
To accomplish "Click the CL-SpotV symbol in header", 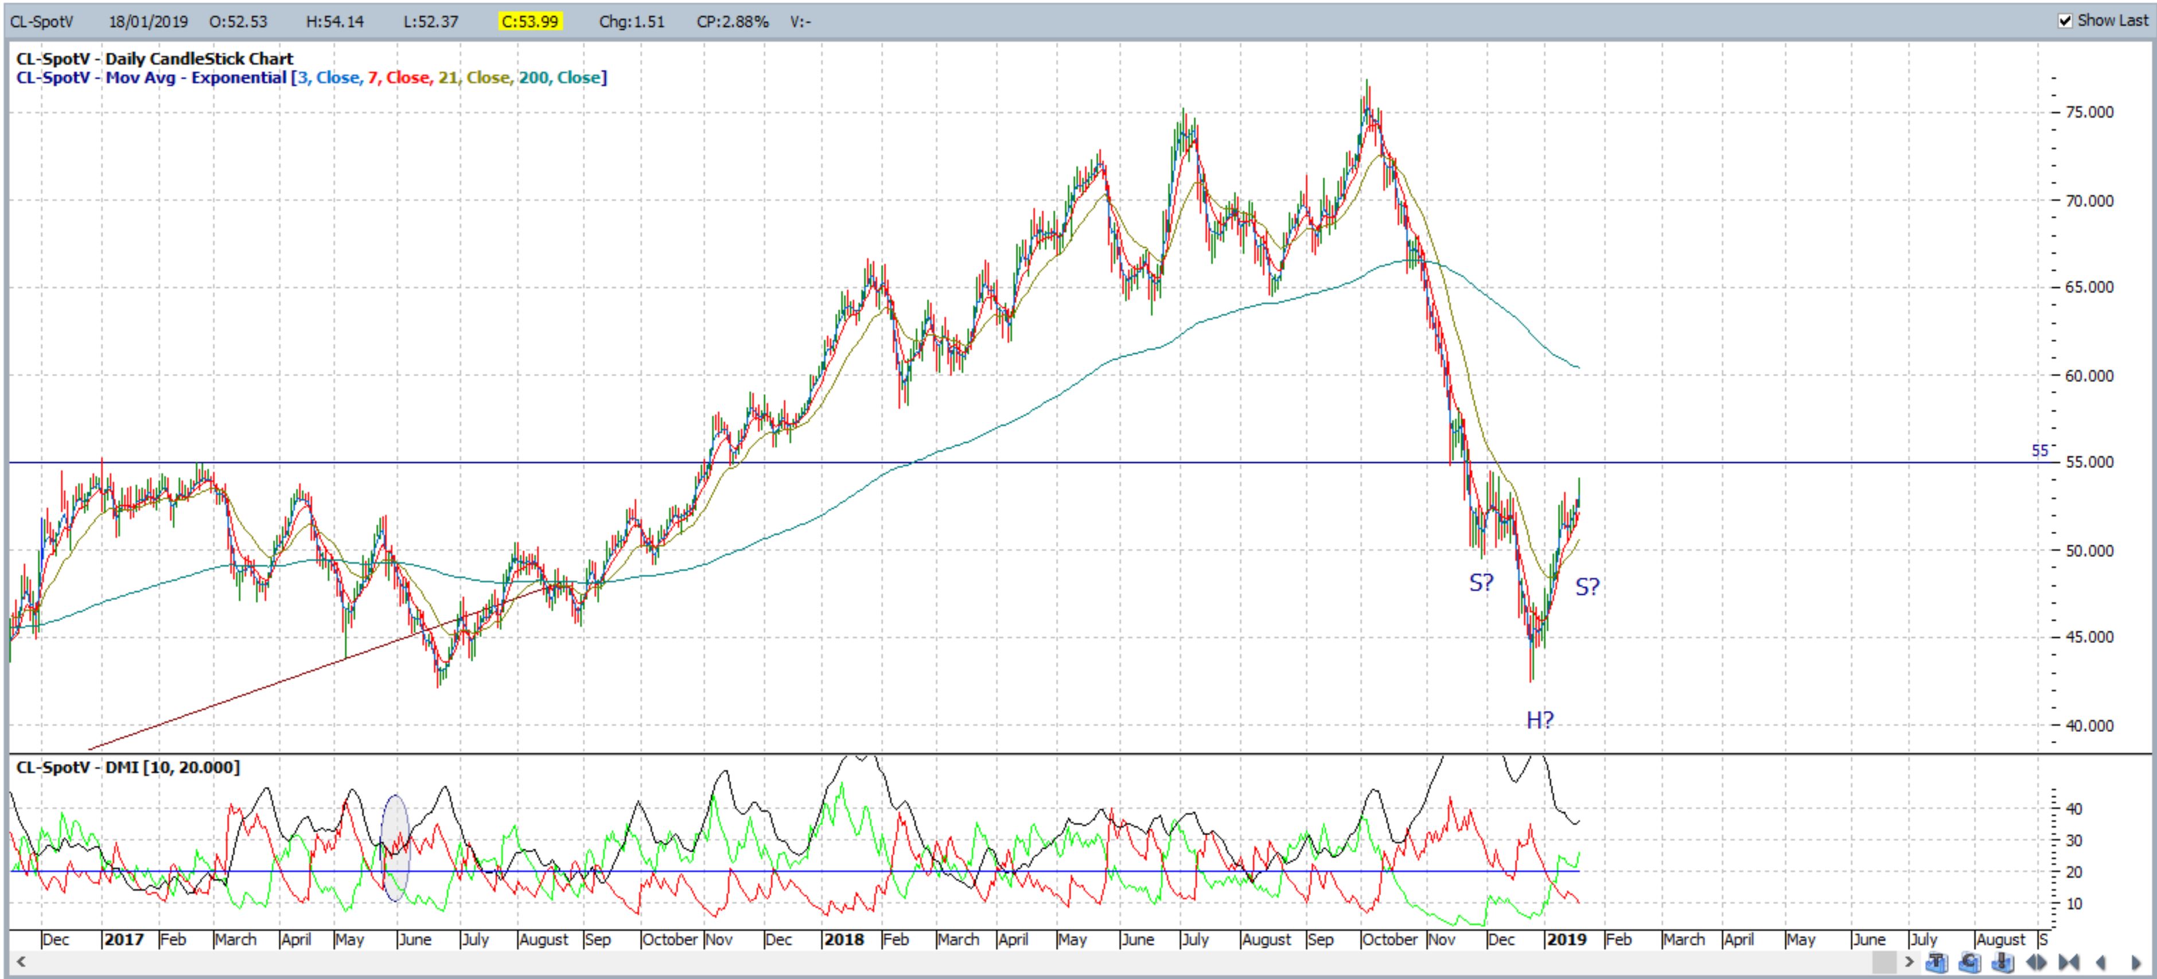I will pos(42,22).
